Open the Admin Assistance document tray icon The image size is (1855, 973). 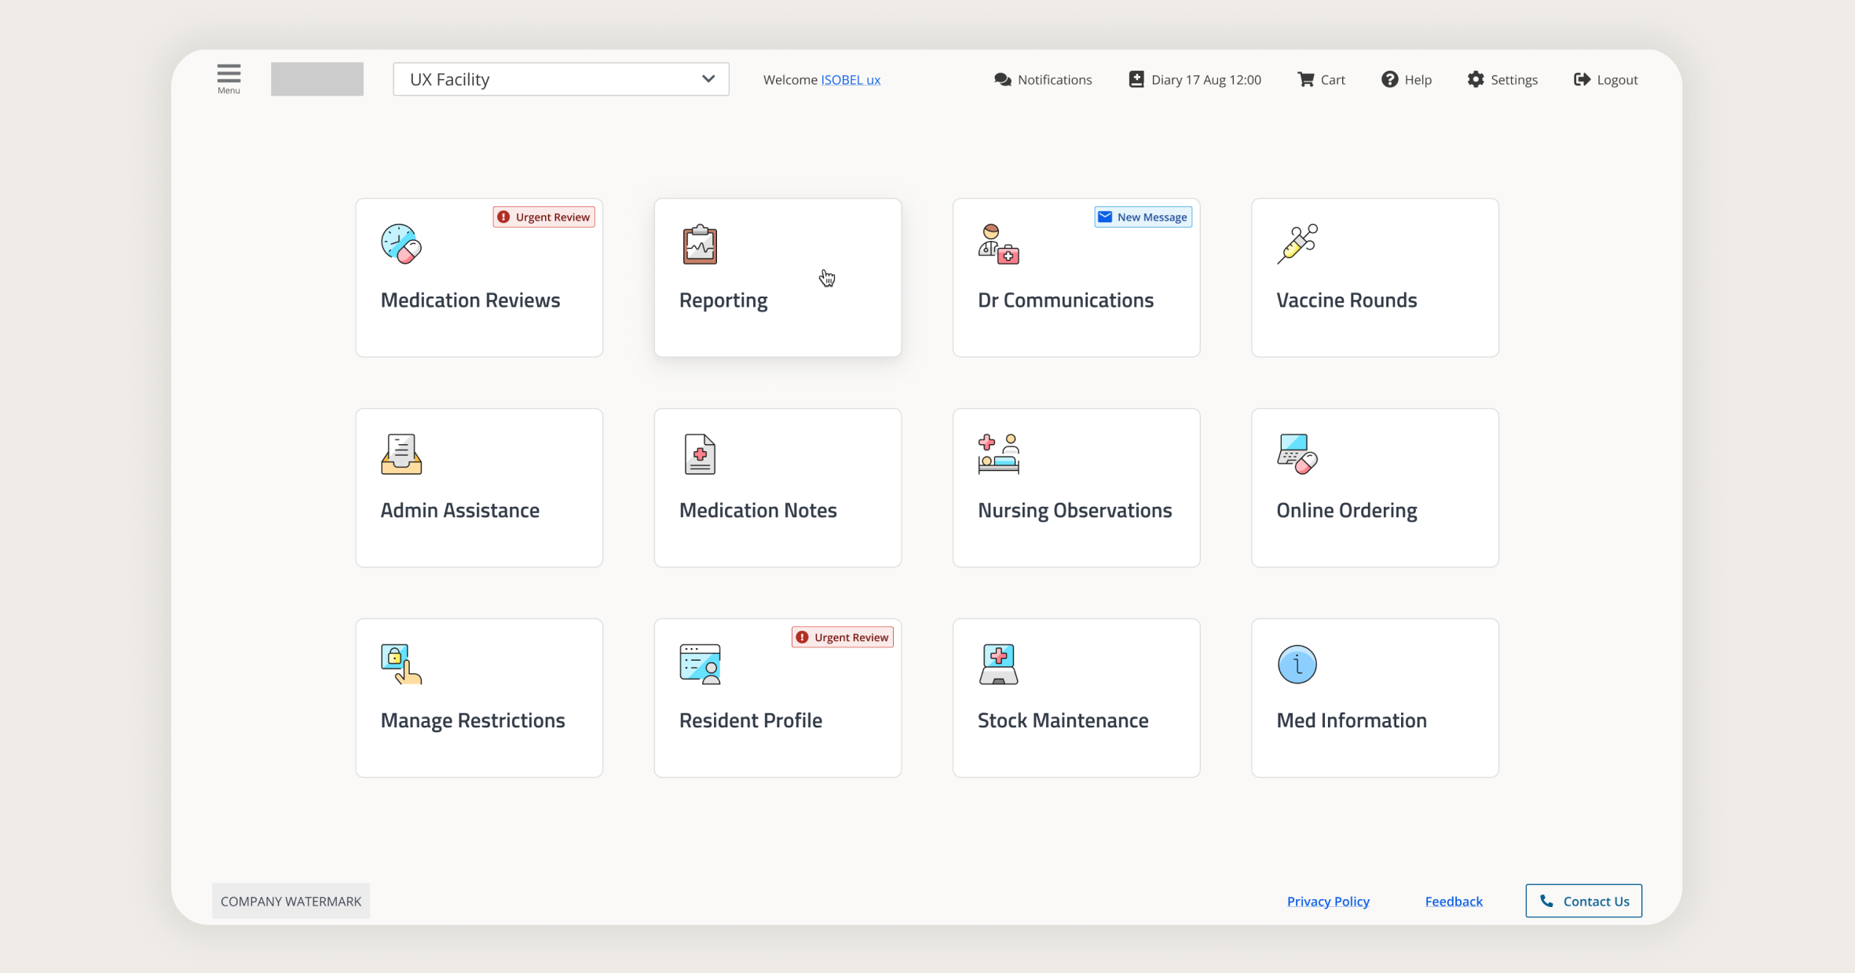pos(401,454)
